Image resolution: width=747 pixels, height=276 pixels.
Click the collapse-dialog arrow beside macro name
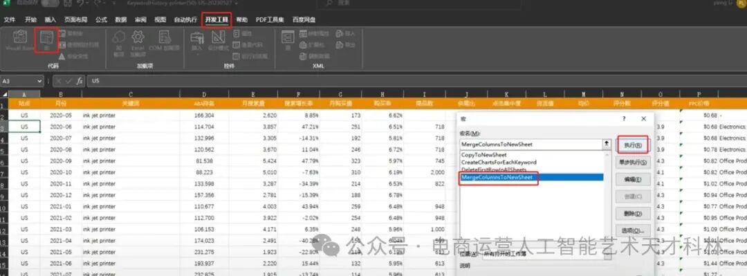click(607, 144)
